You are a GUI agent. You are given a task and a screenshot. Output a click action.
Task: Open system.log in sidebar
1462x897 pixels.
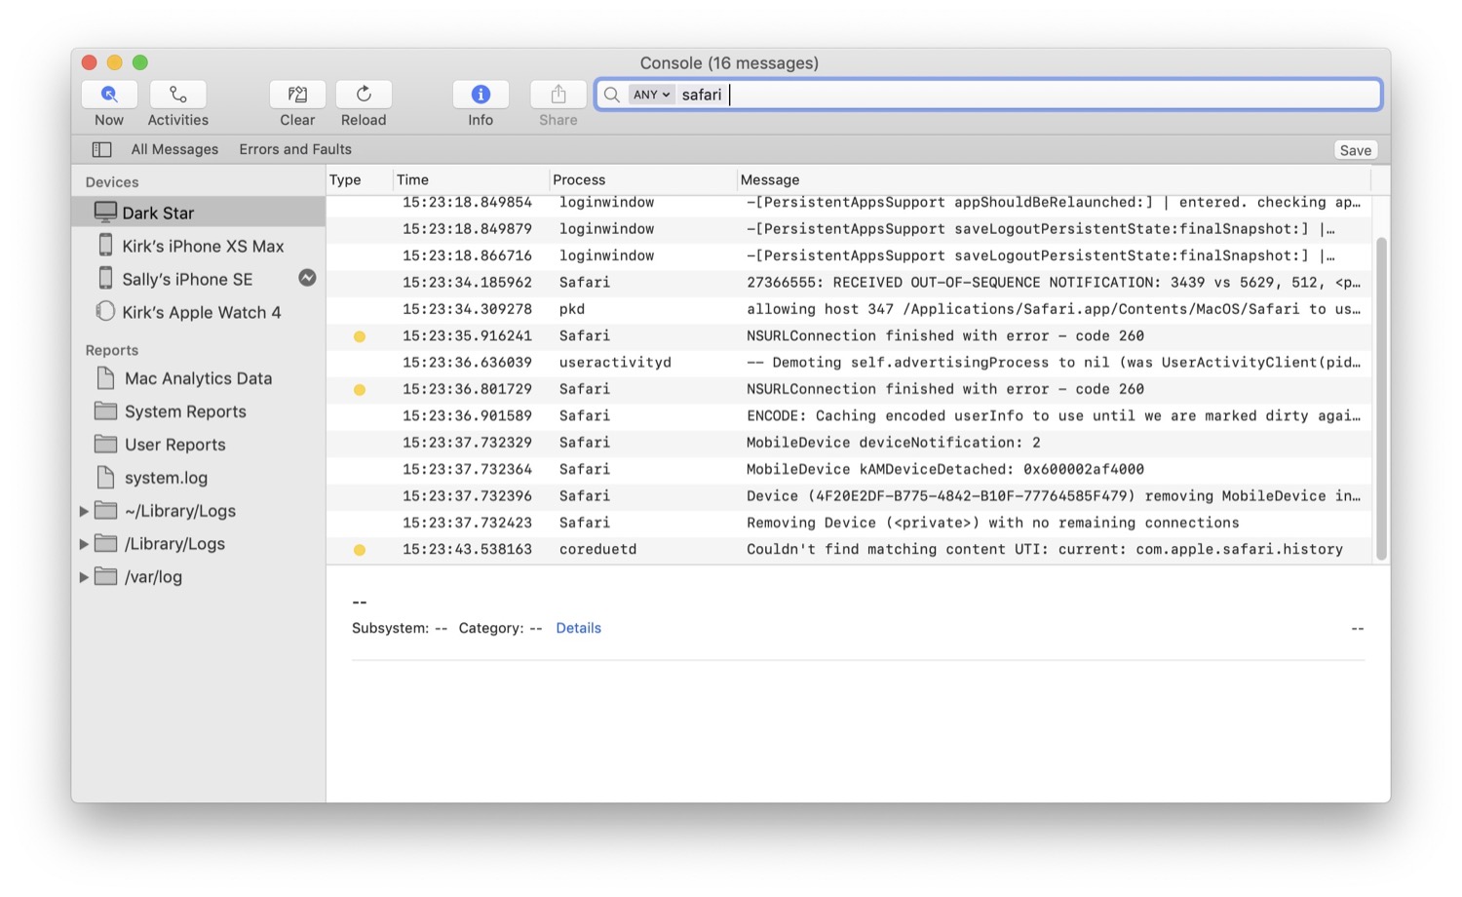click(166, 478)
